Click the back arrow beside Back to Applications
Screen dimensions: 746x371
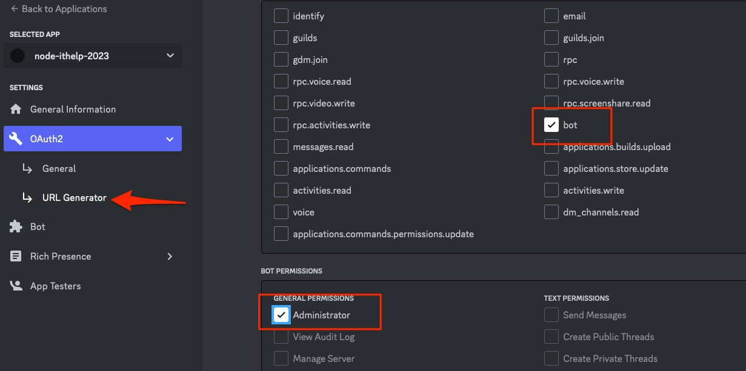point(14,9)
